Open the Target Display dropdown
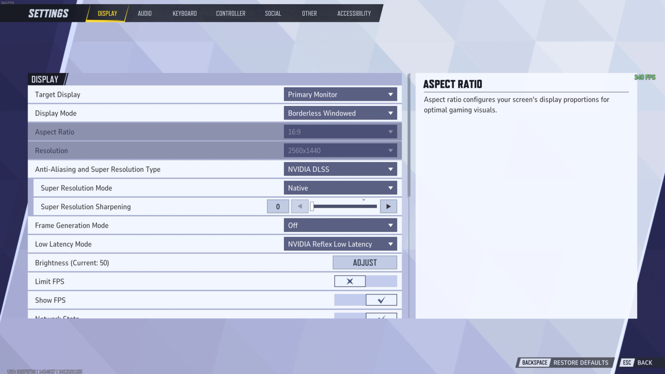 (x=340, y=94)
